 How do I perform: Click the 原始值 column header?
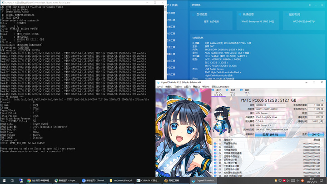click(317, 140)
